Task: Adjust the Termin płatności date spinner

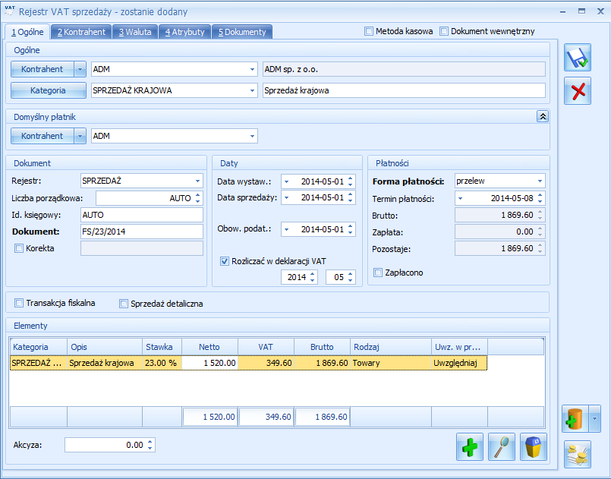Action: (540, 198)
